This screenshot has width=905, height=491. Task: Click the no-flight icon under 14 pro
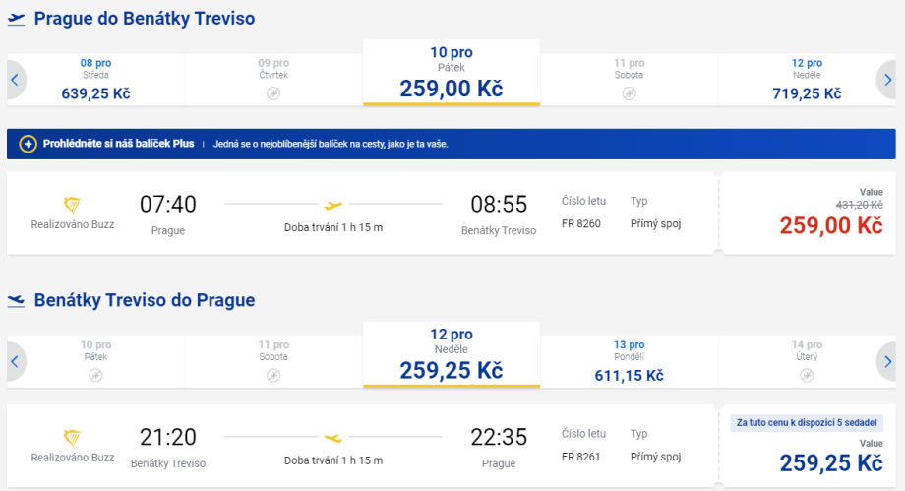807,375
